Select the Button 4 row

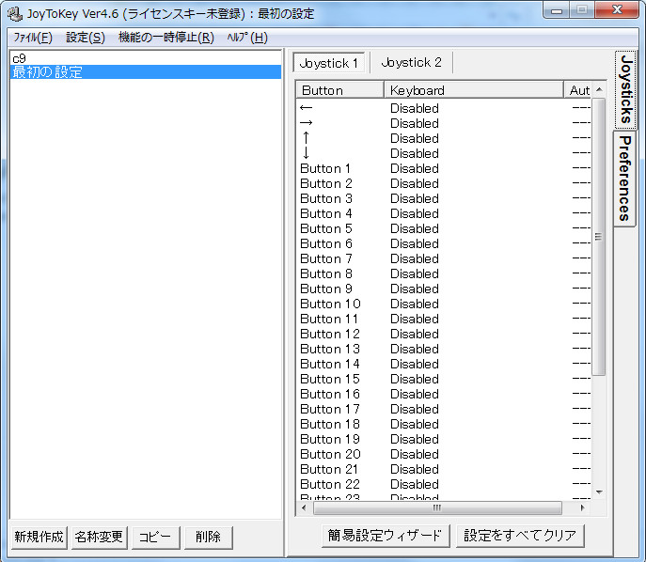click(x=444, y=213)
